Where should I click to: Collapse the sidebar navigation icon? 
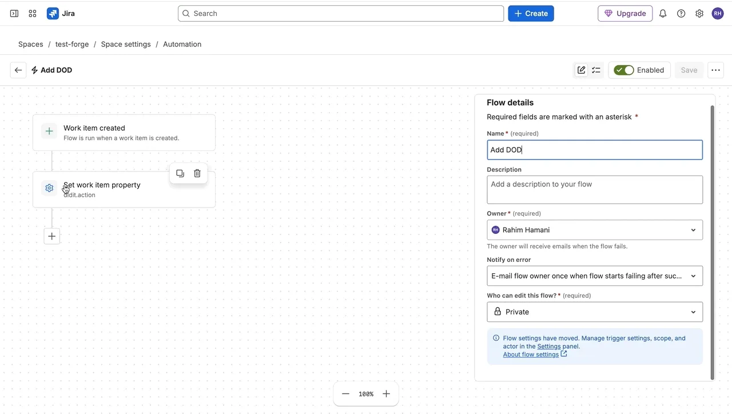click(14, 13)
